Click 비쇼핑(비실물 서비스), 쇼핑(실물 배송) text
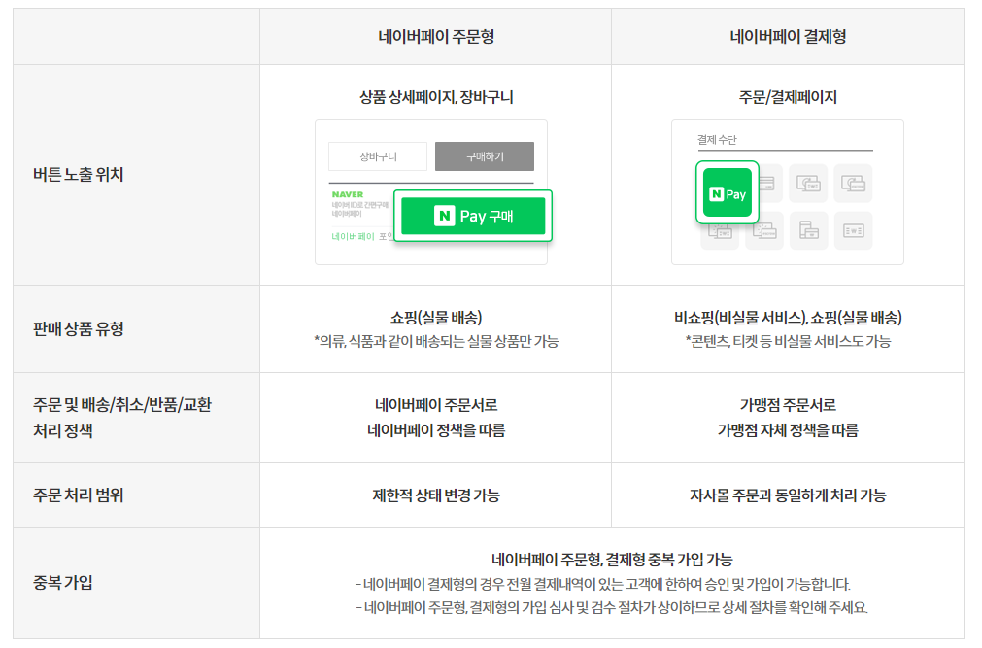This screenshot has height=648, width=982. tap(788, 317)
